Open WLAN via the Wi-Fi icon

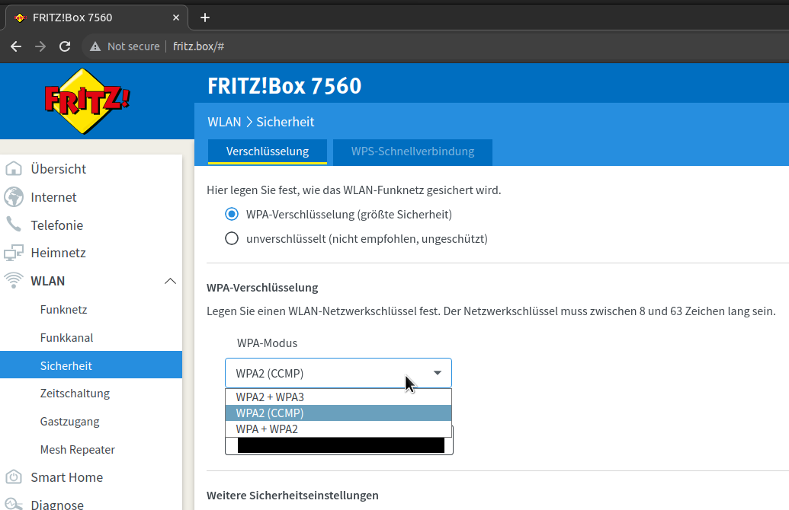(14, 280)
